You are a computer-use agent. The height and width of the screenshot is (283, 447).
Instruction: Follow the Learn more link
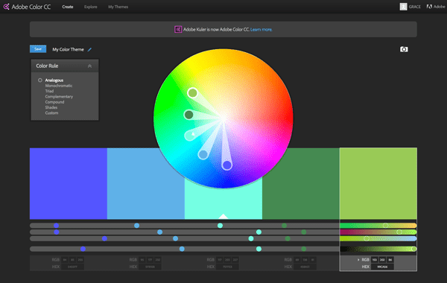pyautogui.click(x=261, y=29)
